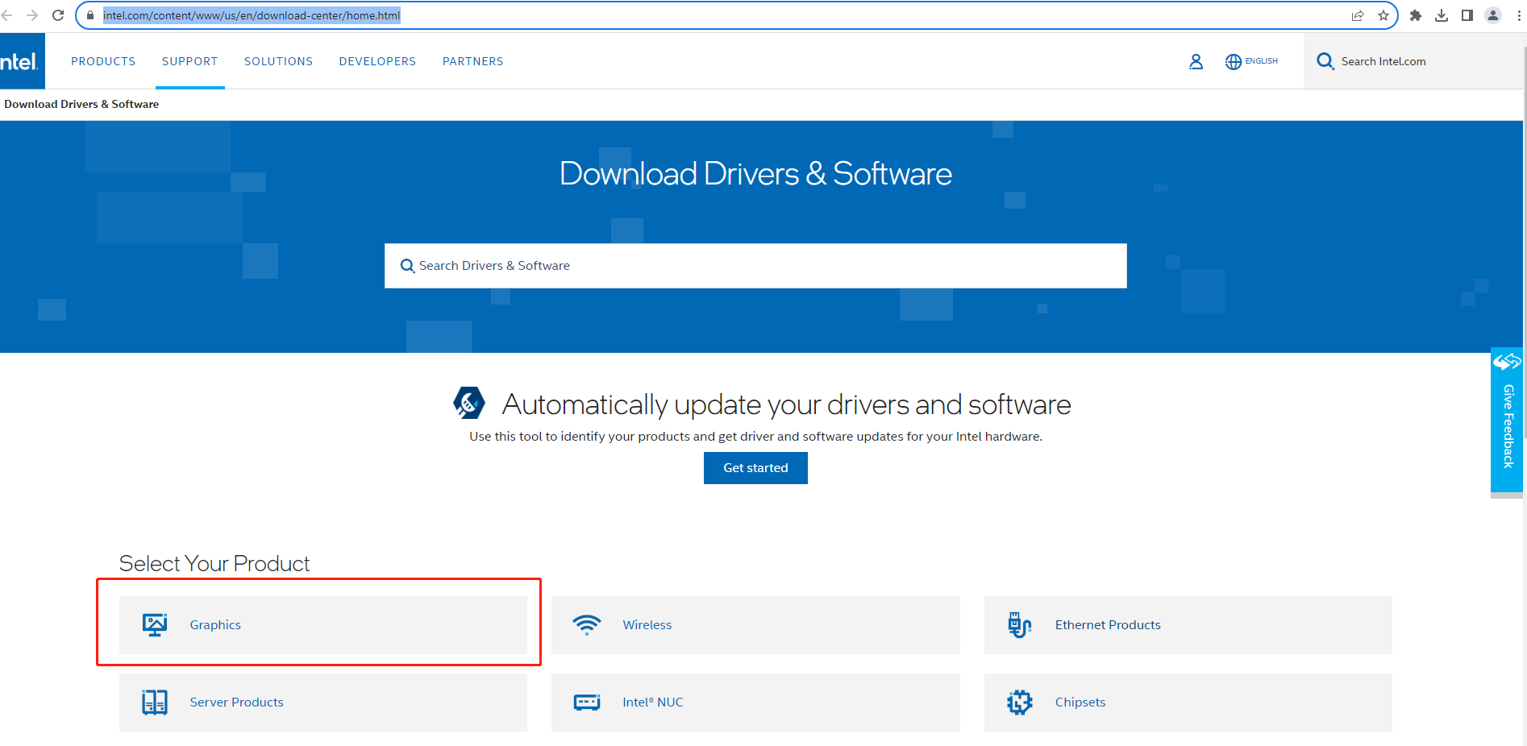1527x746 pixels.
Task: Open the Support menu tab
Action: 189,61
